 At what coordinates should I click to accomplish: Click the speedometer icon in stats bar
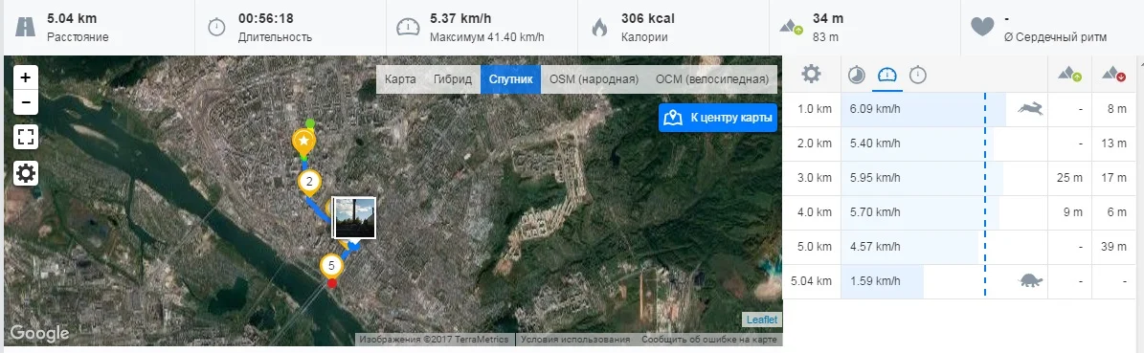tap(408, 28)
